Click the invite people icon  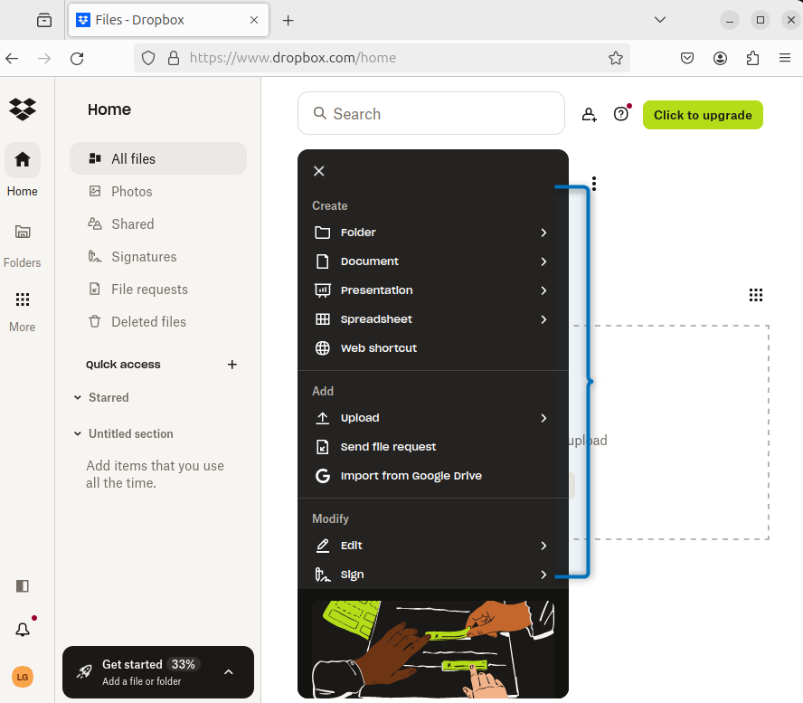[x=590, y=115]
